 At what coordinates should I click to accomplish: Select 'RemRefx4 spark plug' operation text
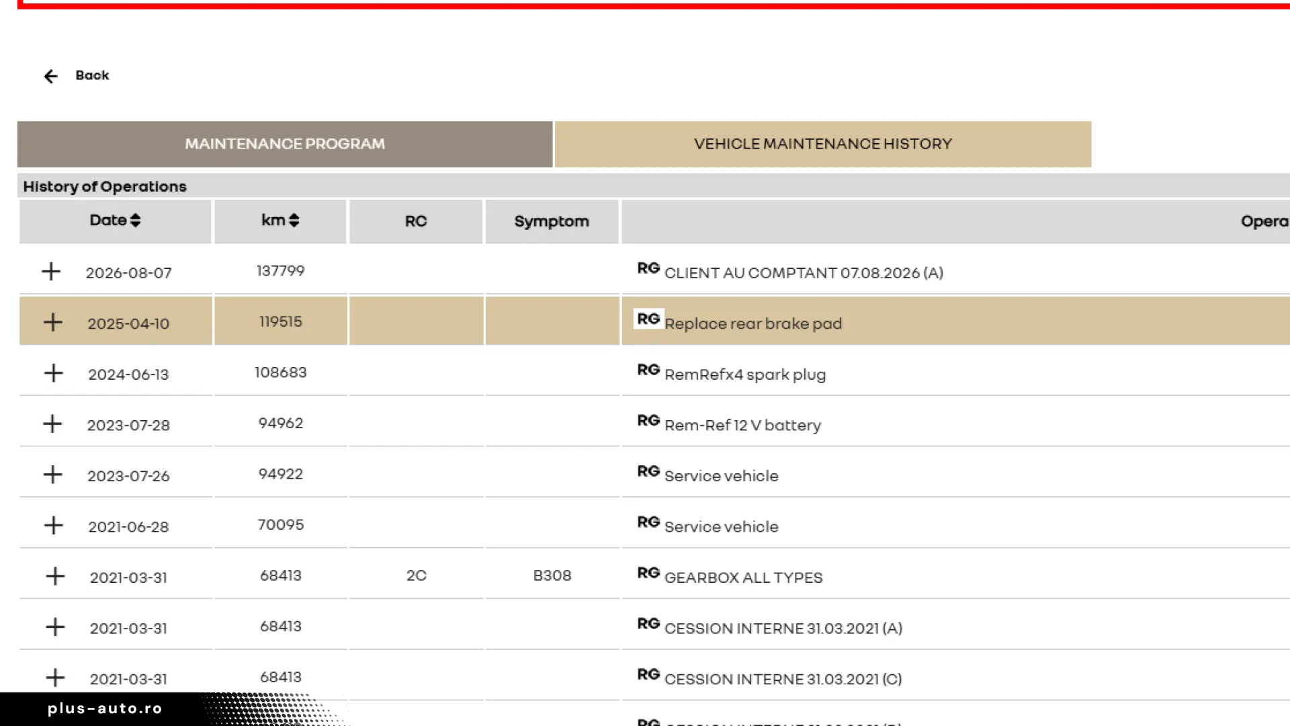click(x=745, y=374)
